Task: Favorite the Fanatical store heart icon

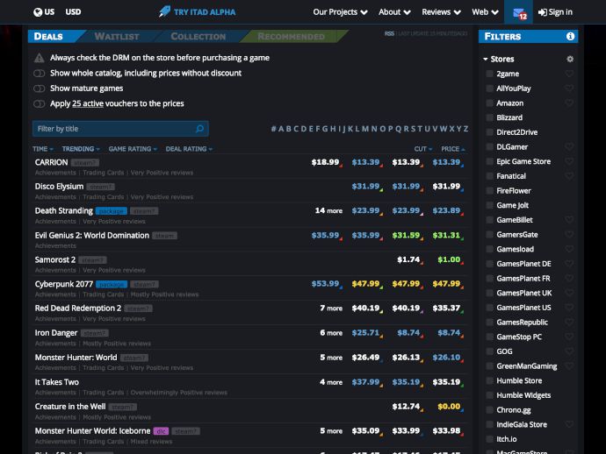Action: (569, 176)
